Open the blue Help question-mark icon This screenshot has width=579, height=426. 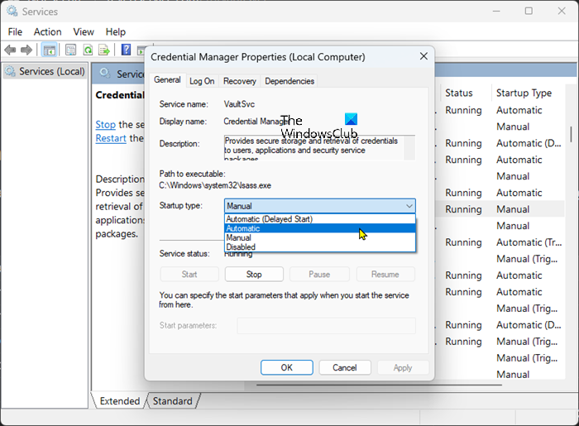pos(126,50)
